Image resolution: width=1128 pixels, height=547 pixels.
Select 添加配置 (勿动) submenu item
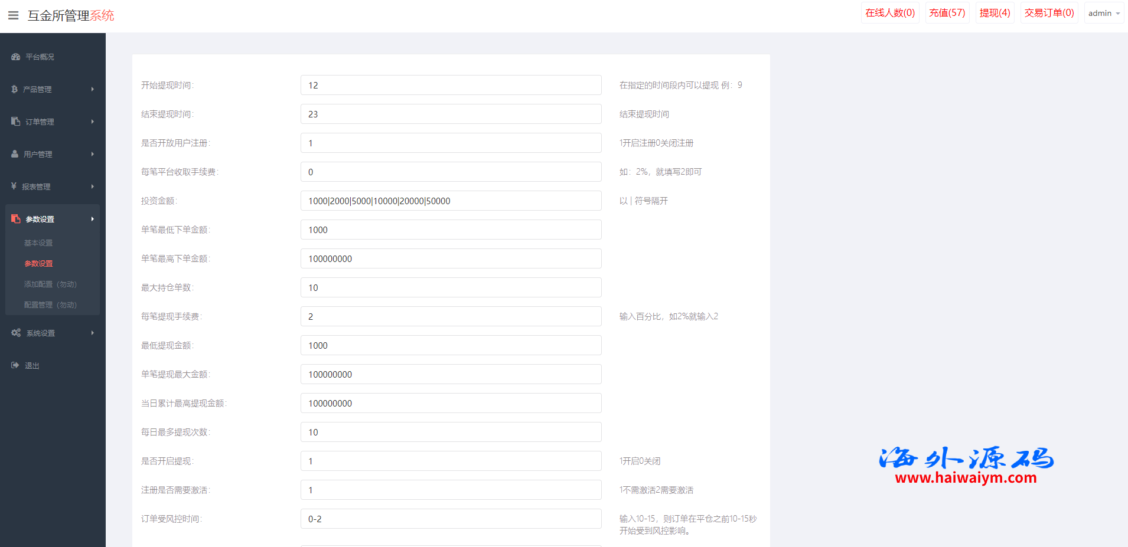pyautogui.click(x=50, y=284)
